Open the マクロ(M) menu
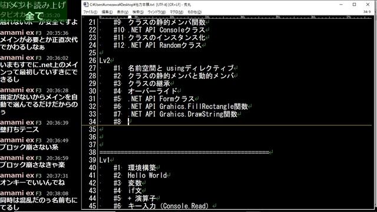The image size is (377, 212). pyautogui.click(x=176, y=12)
